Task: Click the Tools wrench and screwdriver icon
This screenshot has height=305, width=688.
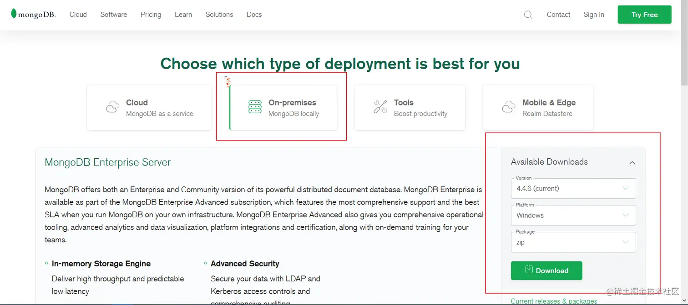Action: pyautogui.click(x=380, y=107)
